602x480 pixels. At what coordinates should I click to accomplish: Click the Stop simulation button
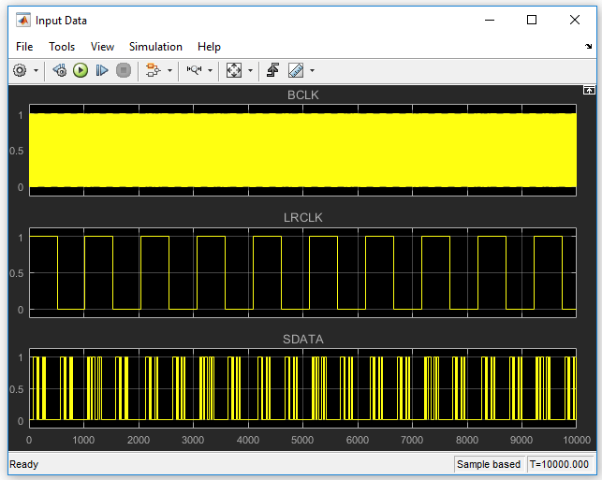[x=124, y=70]
